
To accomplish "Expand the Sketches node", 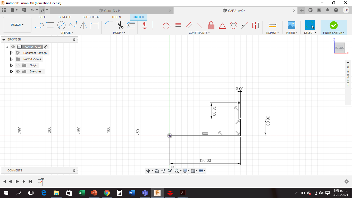I will 11,71.
